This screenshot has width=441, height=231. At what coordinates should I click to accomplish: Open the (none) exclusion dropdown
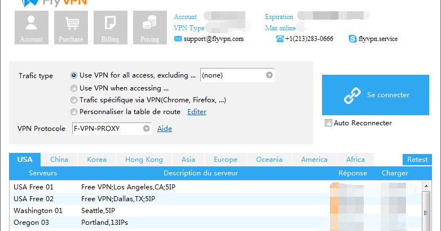click(237, 75)
